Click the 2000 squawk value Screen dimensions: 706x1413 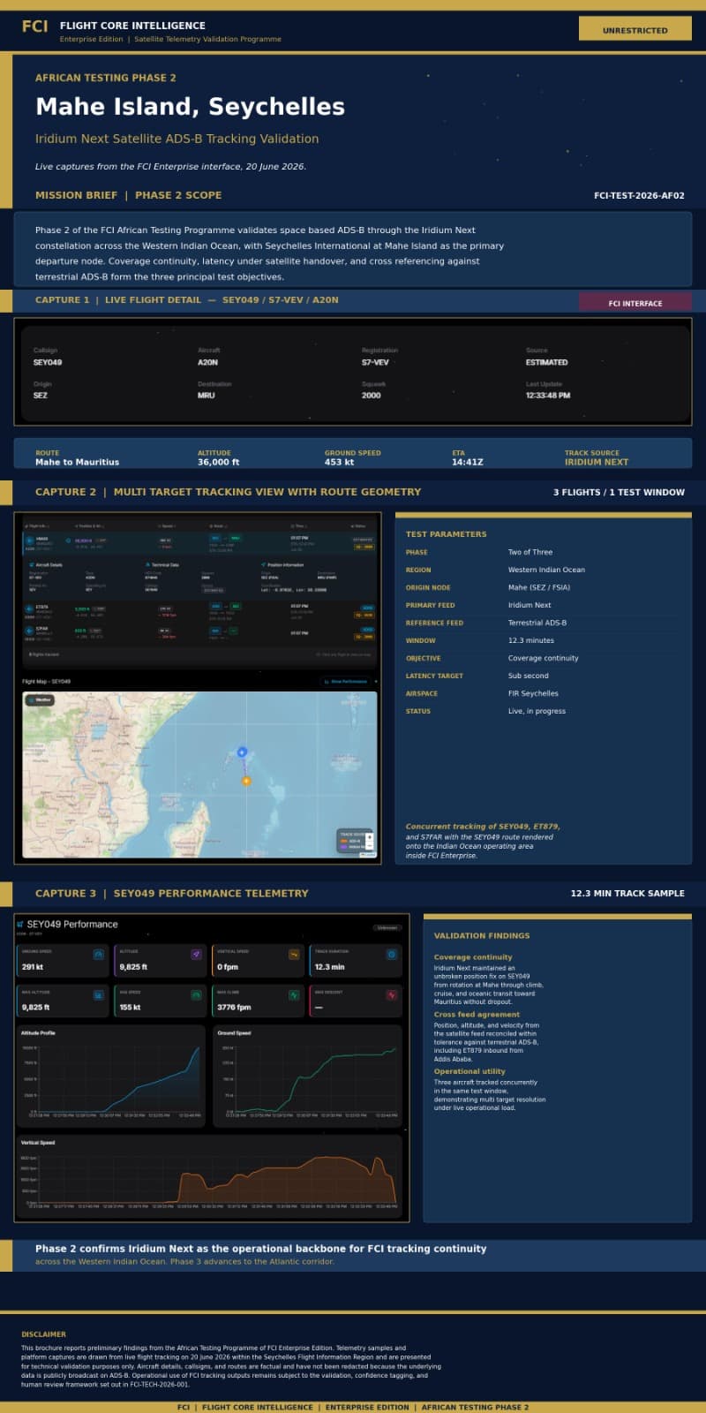click(372, 395)
